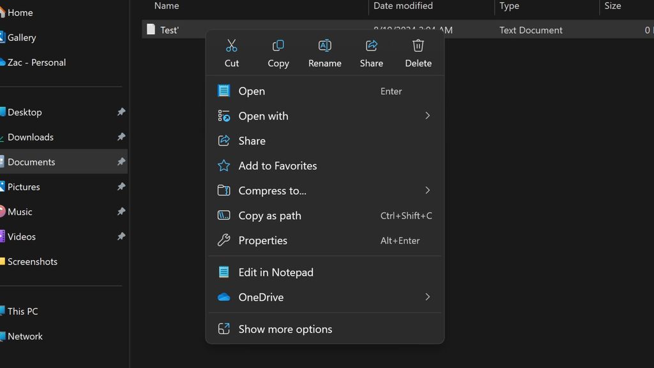Expand the Open with submenu
The height and width of the screenshot is (368, 654).
point(427,116)
